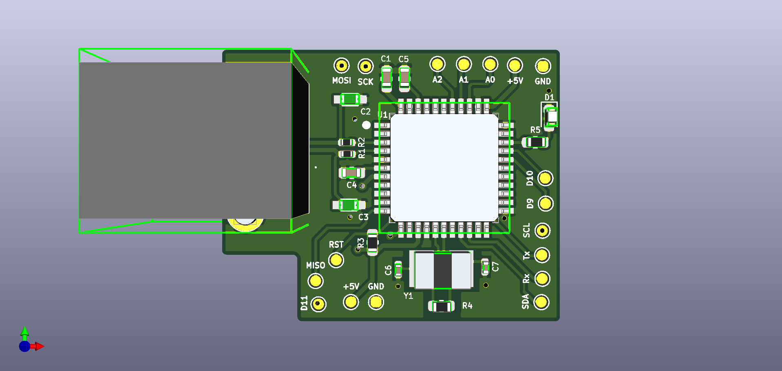The width and height of the screenshot is (782, 371).
Task: Select the D11 pin pad
Action: pyautogui.click(x=318, y=303)
